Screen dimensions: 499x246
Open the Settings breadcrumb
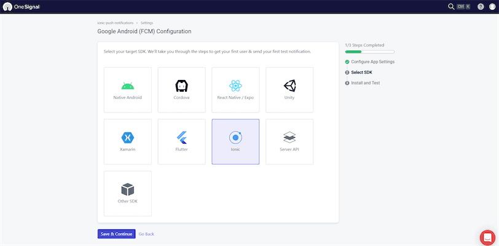click(147, 23)
